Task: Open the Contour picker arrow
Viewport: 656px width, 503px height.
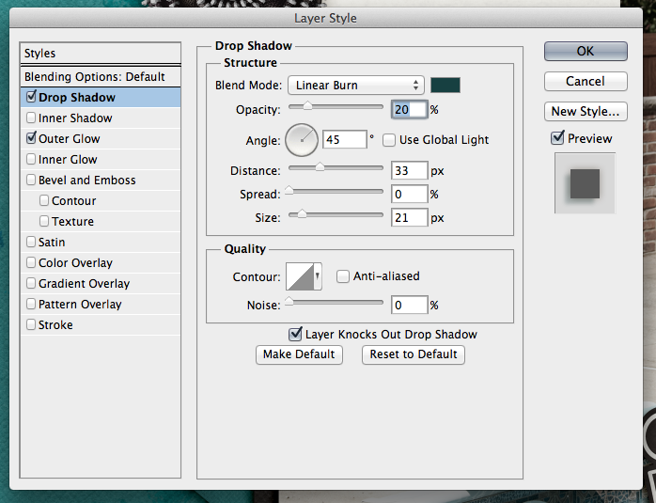Action: pos(318,276)
